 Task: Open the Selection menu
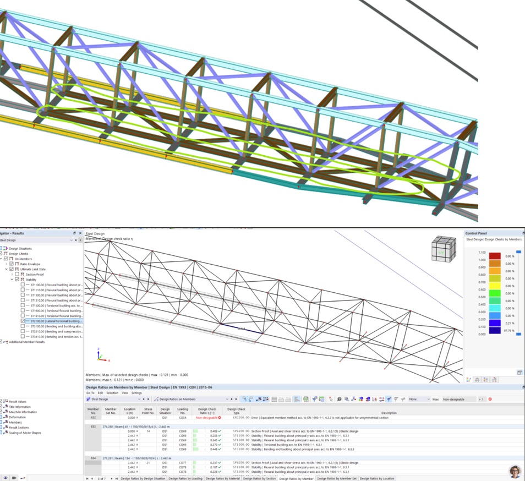click(112, 393)
